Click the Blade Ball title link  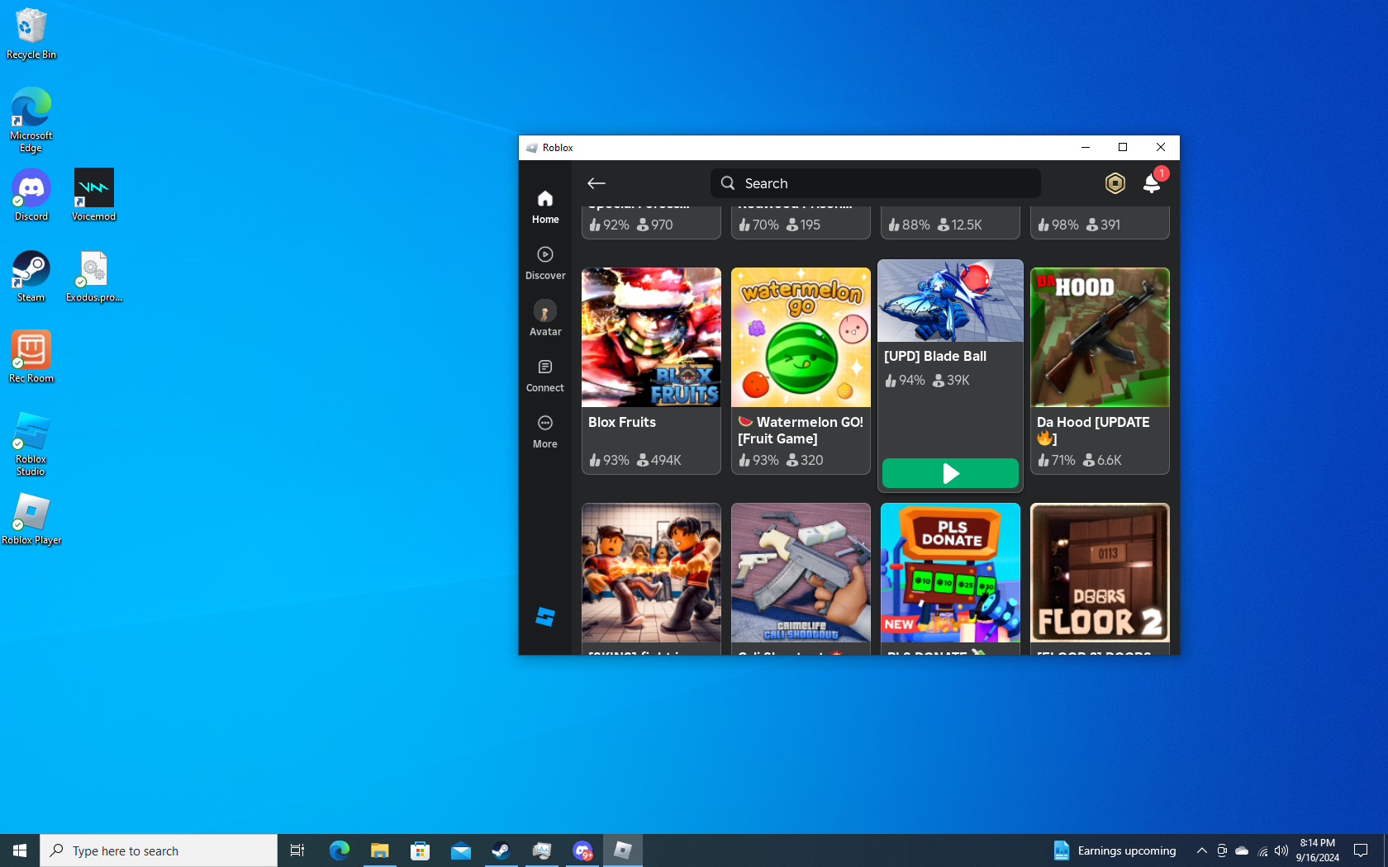coord(935,356)
